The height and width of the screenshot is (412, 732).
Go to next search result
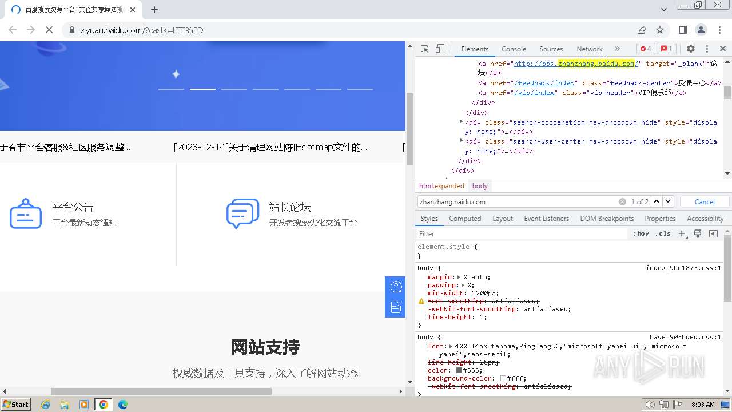[x=668, y=201]
